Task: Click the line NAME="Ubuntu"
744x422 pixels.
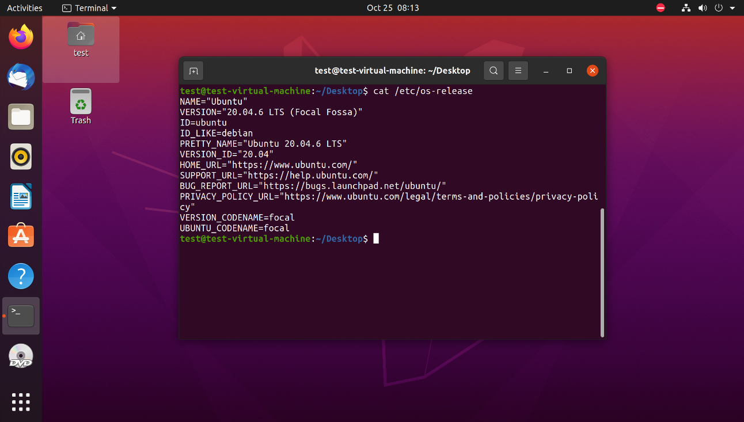Action: tap(214, 101)
